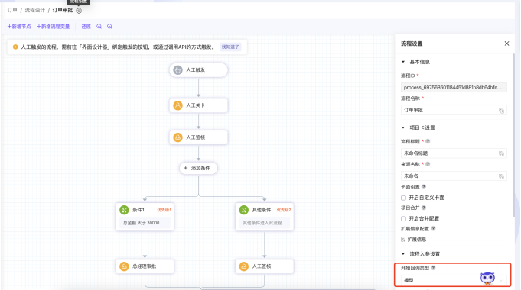Screen dimensions: 521x290
Task: Enable the 开启自定义卡面 checkbox
Action: [403, 198]
